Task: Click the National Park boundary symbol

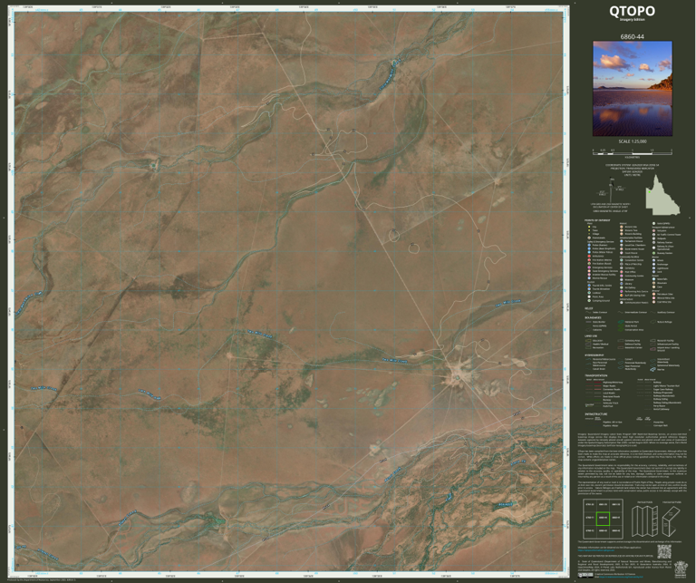Action: [621, 322]
